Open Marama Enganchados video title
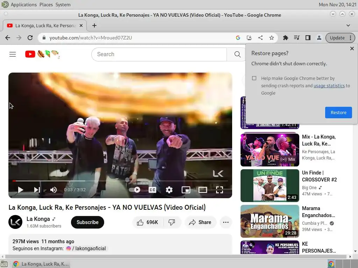The width and height of the screenshot is (358, 268). [318, 212]
